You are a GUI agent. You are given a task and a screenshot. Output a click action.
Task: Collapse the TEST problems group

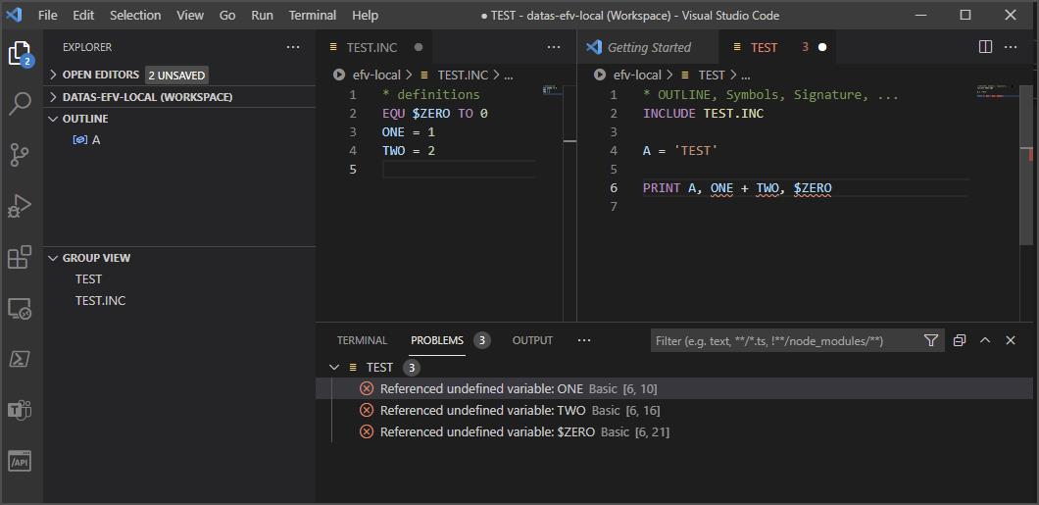coord(334,368)
